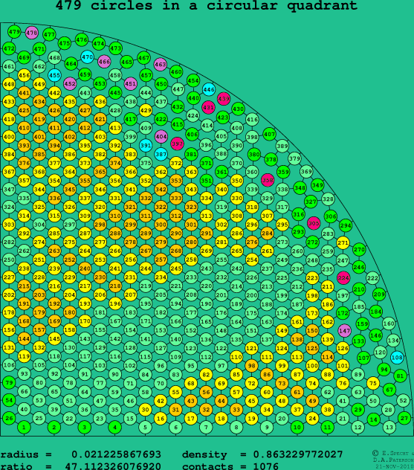The image size is (414, 470).
Task: Select pink circle number 463
Action: tap(161, 65)
